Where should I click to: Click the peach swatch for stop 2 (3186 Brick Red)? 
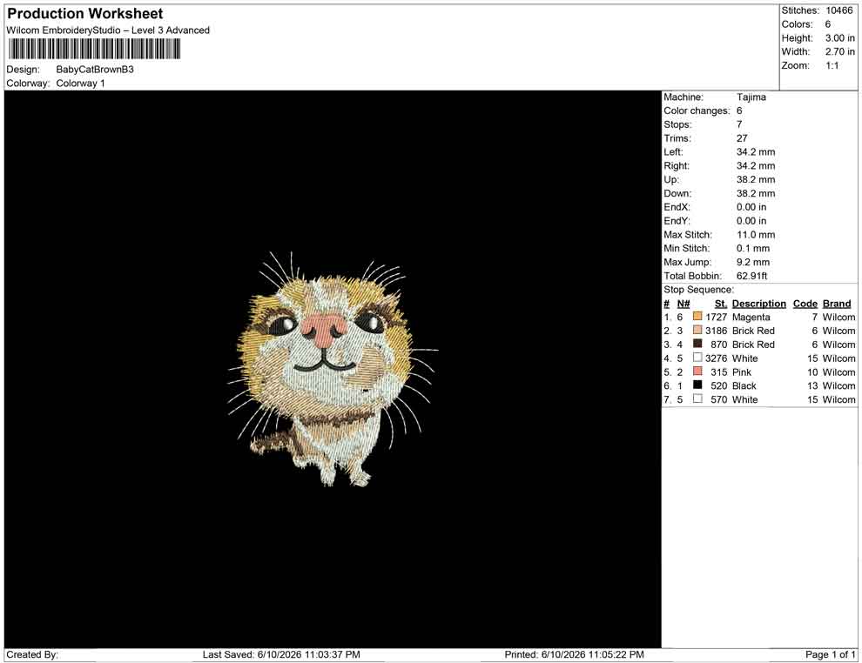coord(697,330)
